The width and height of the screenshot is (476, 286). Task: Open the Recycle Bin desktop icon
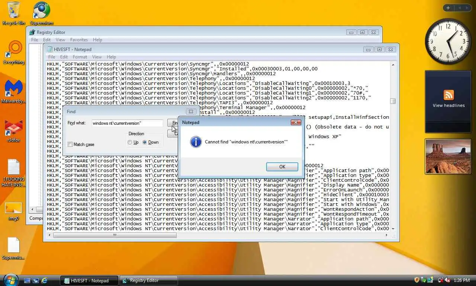(14, 13)
